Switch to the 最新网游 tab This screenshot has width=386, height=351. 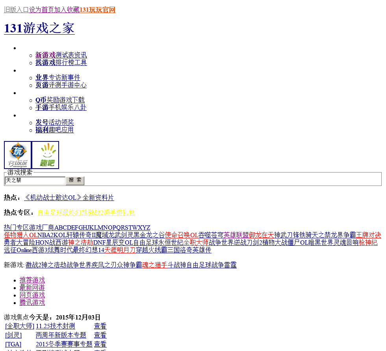pos(32,288)
